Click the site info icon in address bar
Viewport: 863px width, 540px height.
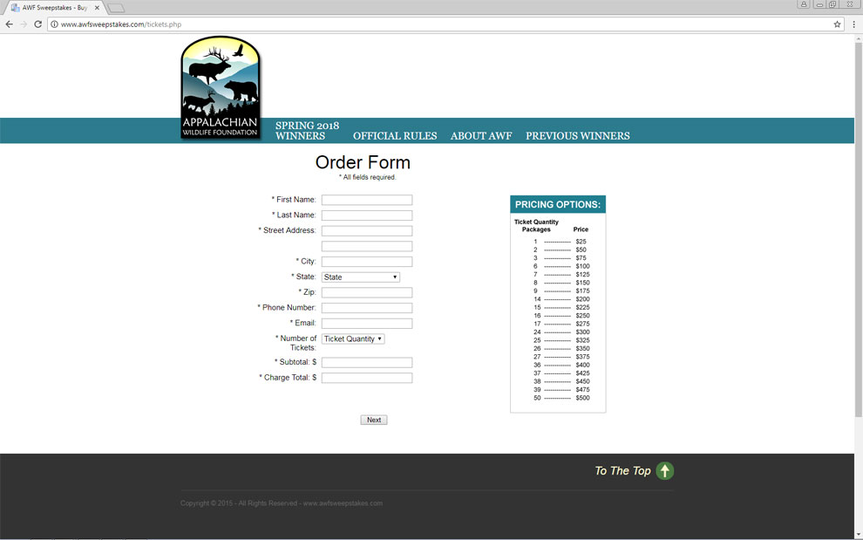[54, 24]
